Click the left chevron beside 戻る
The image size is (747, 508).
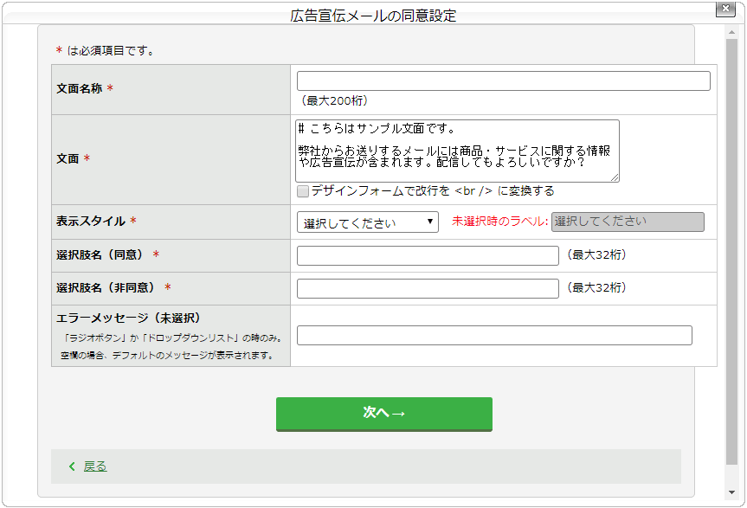pyautogui.click(x=72, y=466)
